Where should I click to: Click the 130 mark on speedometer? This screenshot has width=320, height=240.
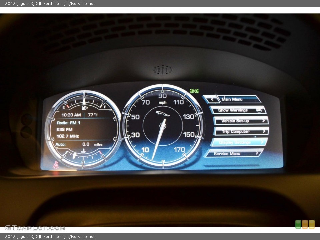pyautogui.click(x=189, y=117)
